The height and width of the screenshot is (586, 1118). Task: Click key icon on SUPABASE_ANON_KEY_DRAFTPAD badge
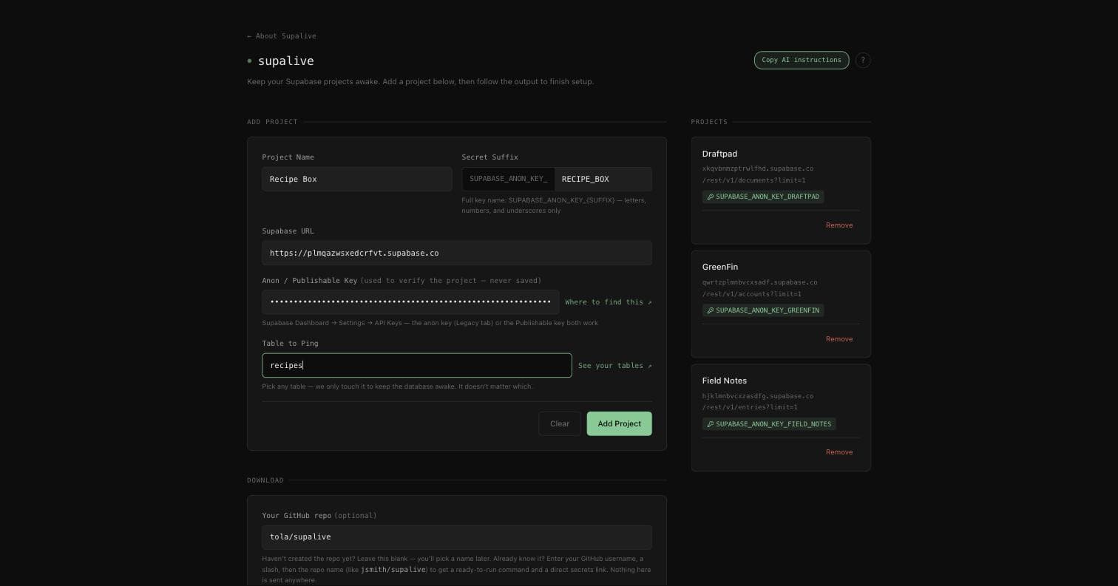711,197
